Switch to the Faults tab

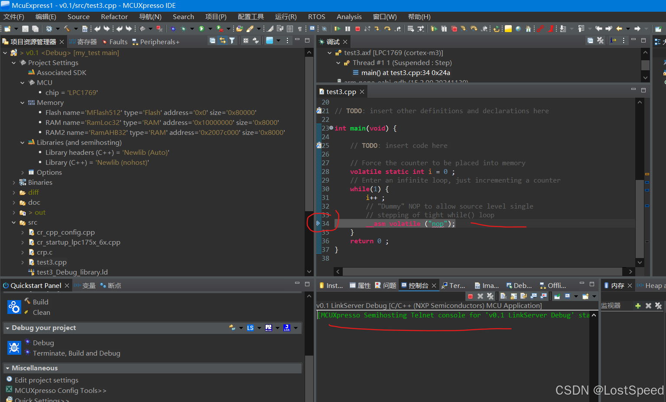click(115, 42)
